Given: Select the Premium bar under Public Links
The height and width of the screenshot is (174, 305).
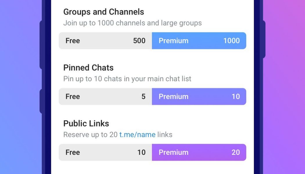Looking at the screenshot, I should 199,152.
